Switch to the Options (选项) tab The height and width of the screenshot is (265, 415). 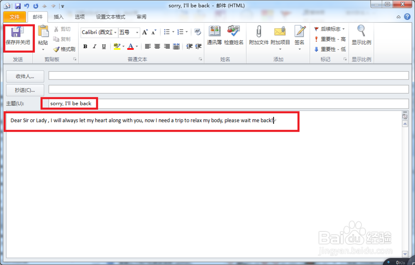[x=80, y=17]
